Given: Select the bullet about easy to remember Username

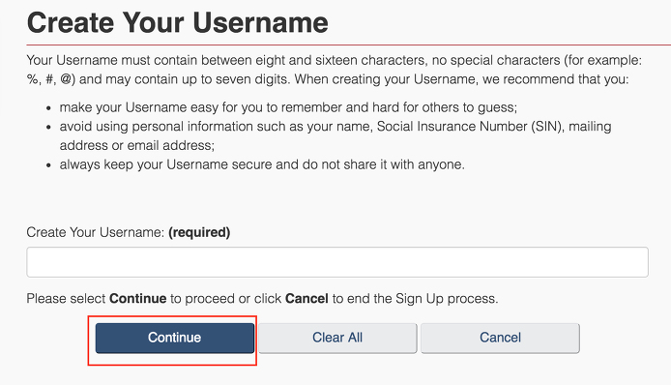Looking at the screenshot, I should coord(288,107).
